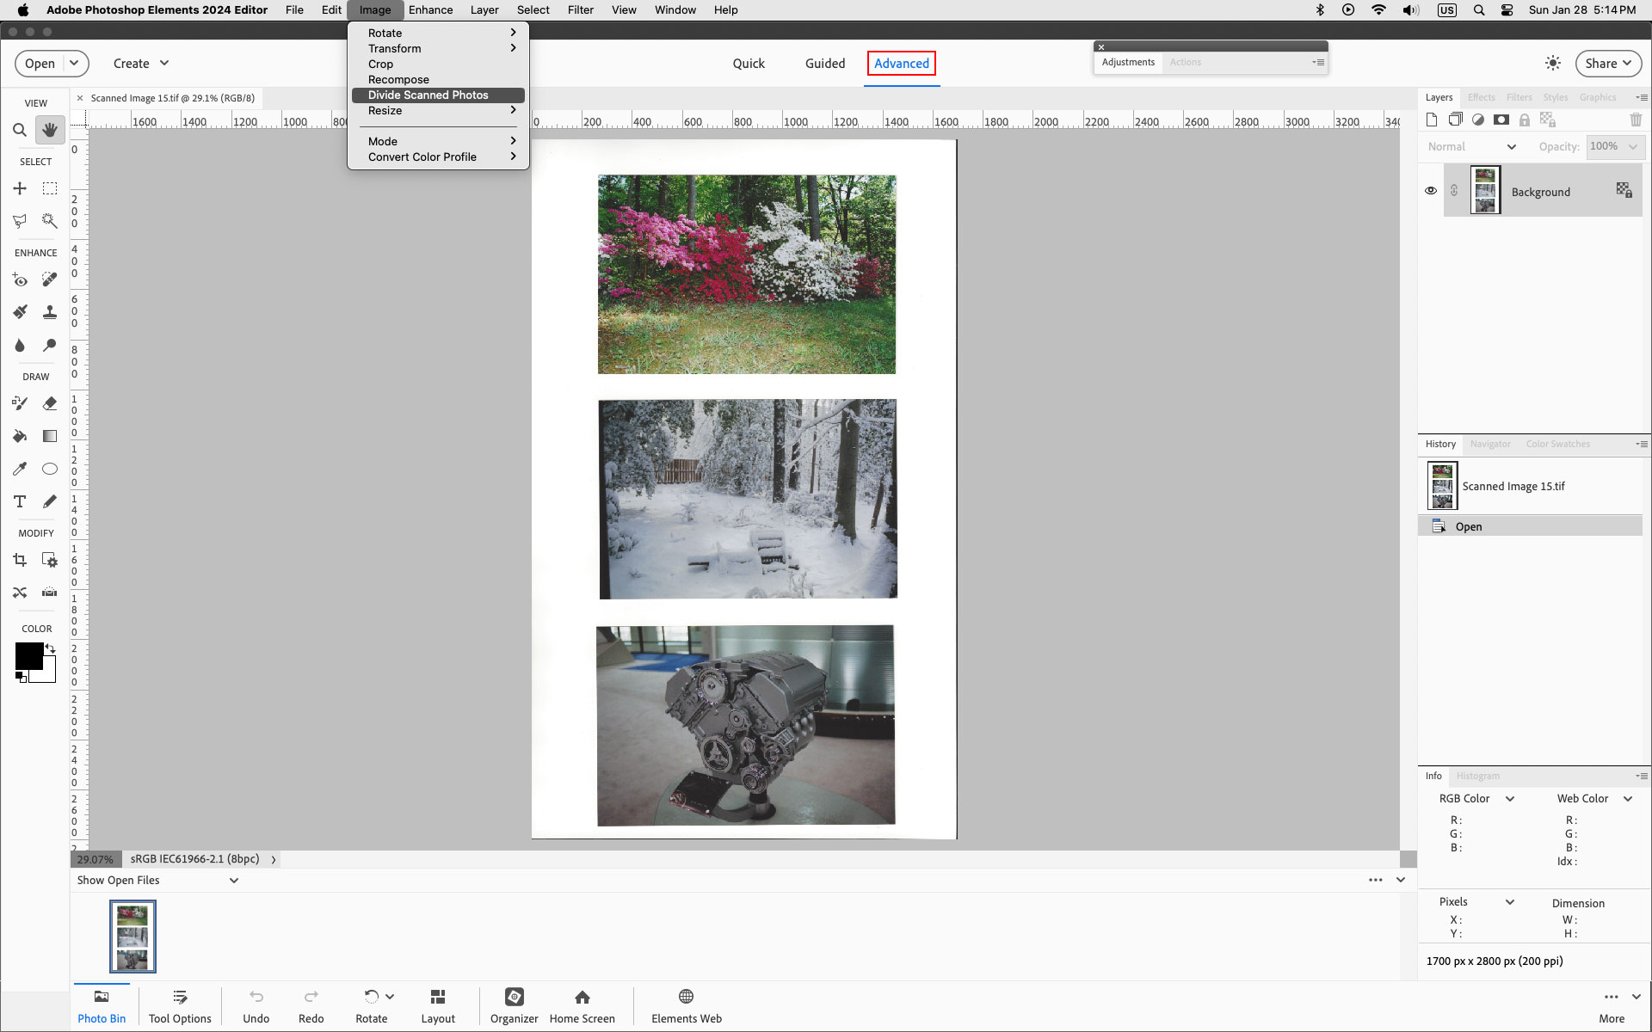Open the Opacity dropdown

tap(1632, 148)
